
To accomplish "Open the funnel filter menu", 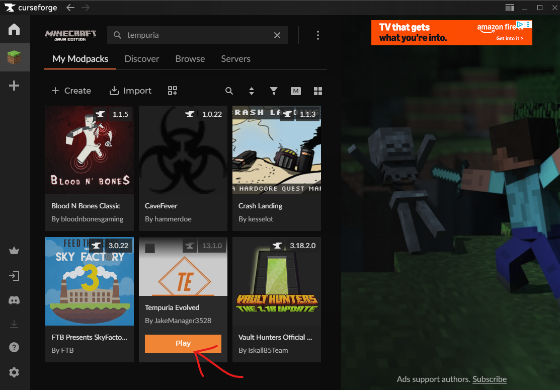I will point(274,91).
